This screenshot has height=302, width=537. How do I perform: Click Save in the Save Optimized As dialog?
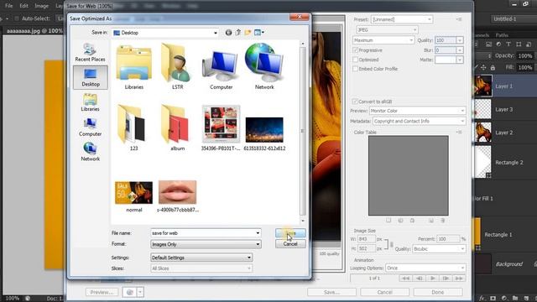click(290, 233)
